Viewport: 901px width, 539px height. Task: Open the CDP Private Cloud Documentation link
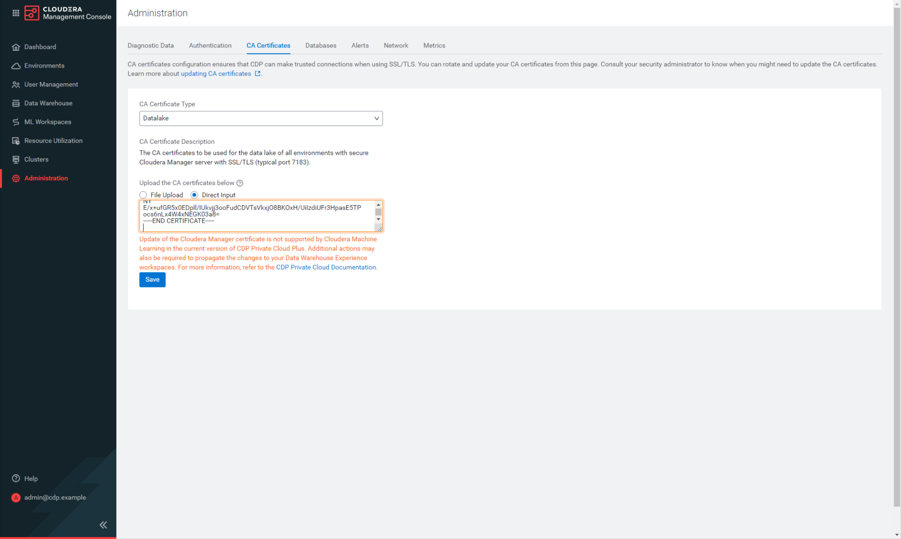pyautogui.click(x=326, y=267)
